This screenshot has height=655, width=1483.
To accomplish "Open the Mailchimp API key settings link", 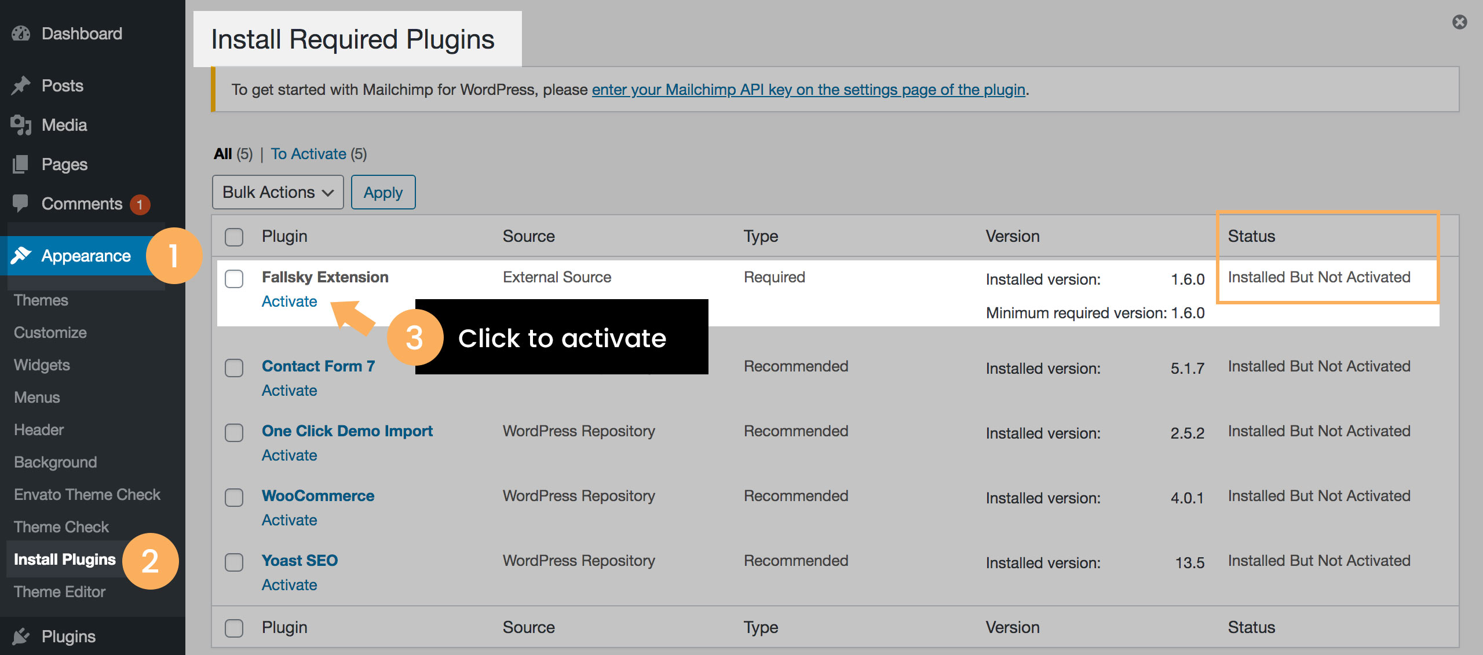I will pos(808,89).
